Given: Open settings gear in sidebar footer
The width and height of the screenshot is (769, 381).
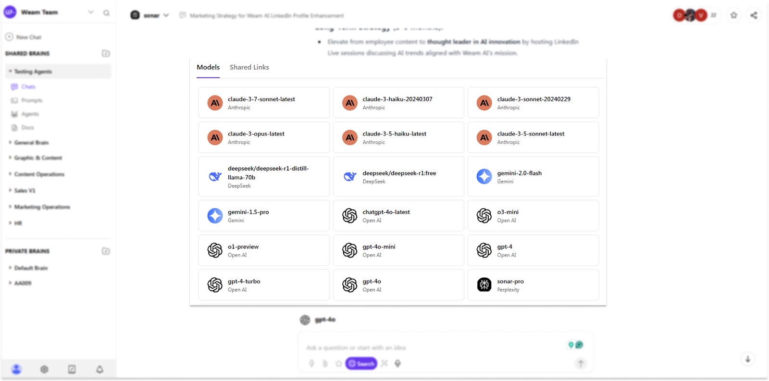Looking at the screenshot, I should (44, 369).
